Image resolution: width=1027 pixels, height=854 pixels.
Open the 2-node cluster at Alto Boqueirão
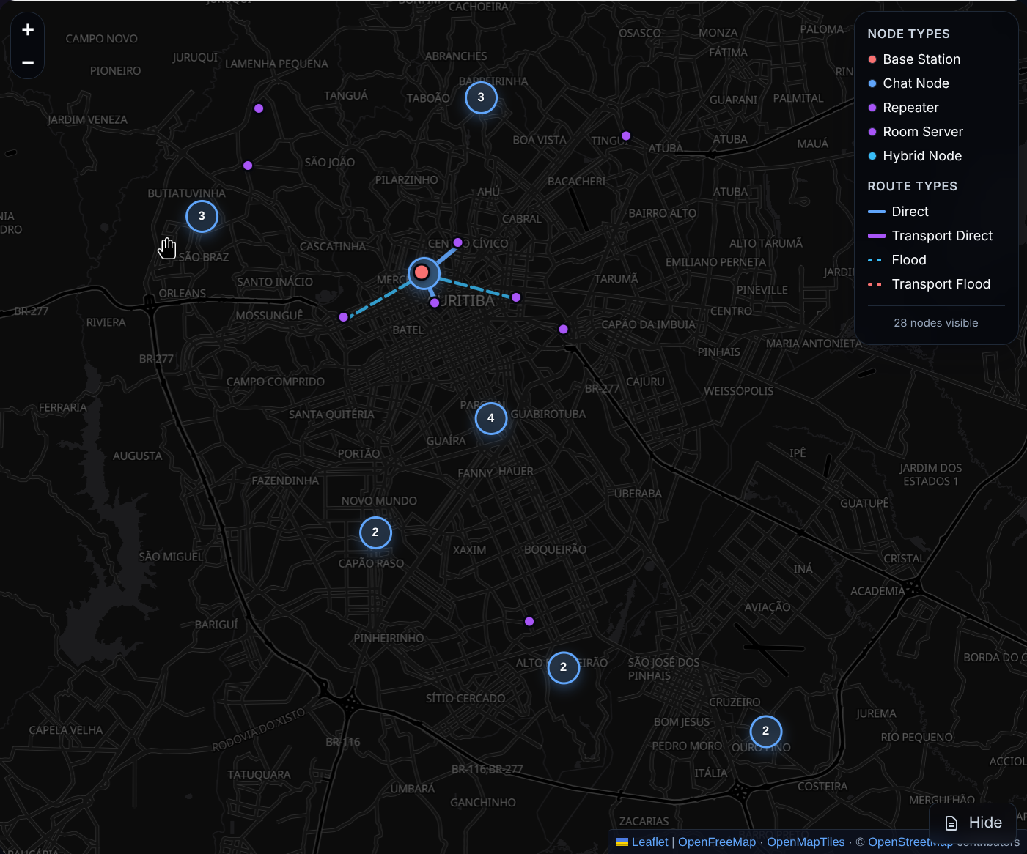coord(564,667)
